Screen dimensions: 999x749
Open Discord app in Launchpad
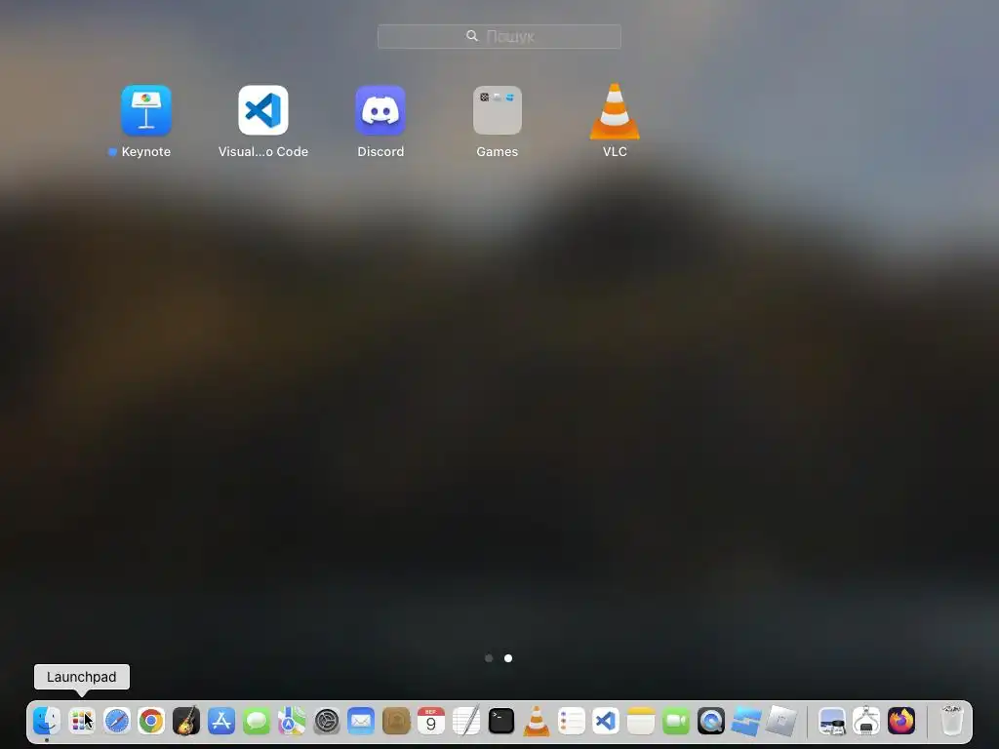click(380, 110)
